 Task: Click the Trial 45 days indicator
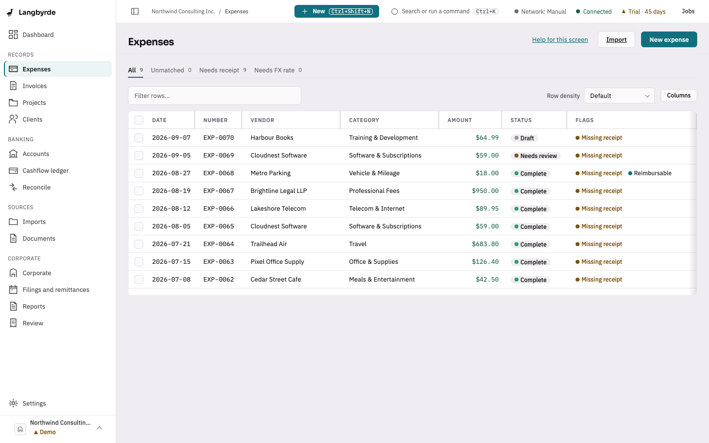pos(643,12)
